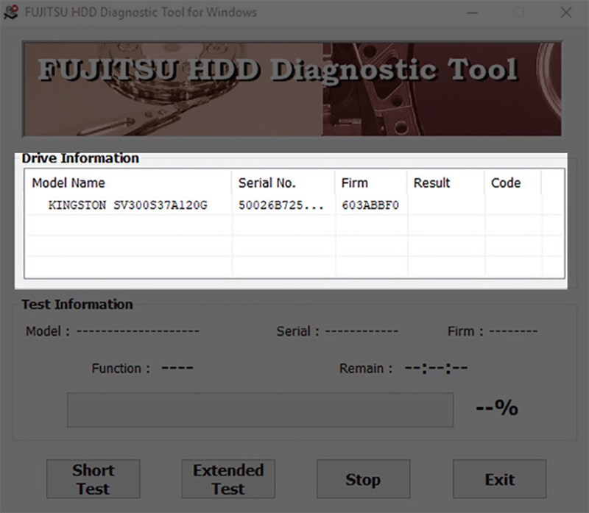Click the Serial No. column header
The width and height of the screenshot is (589, 513).
[x=283, y=183]
